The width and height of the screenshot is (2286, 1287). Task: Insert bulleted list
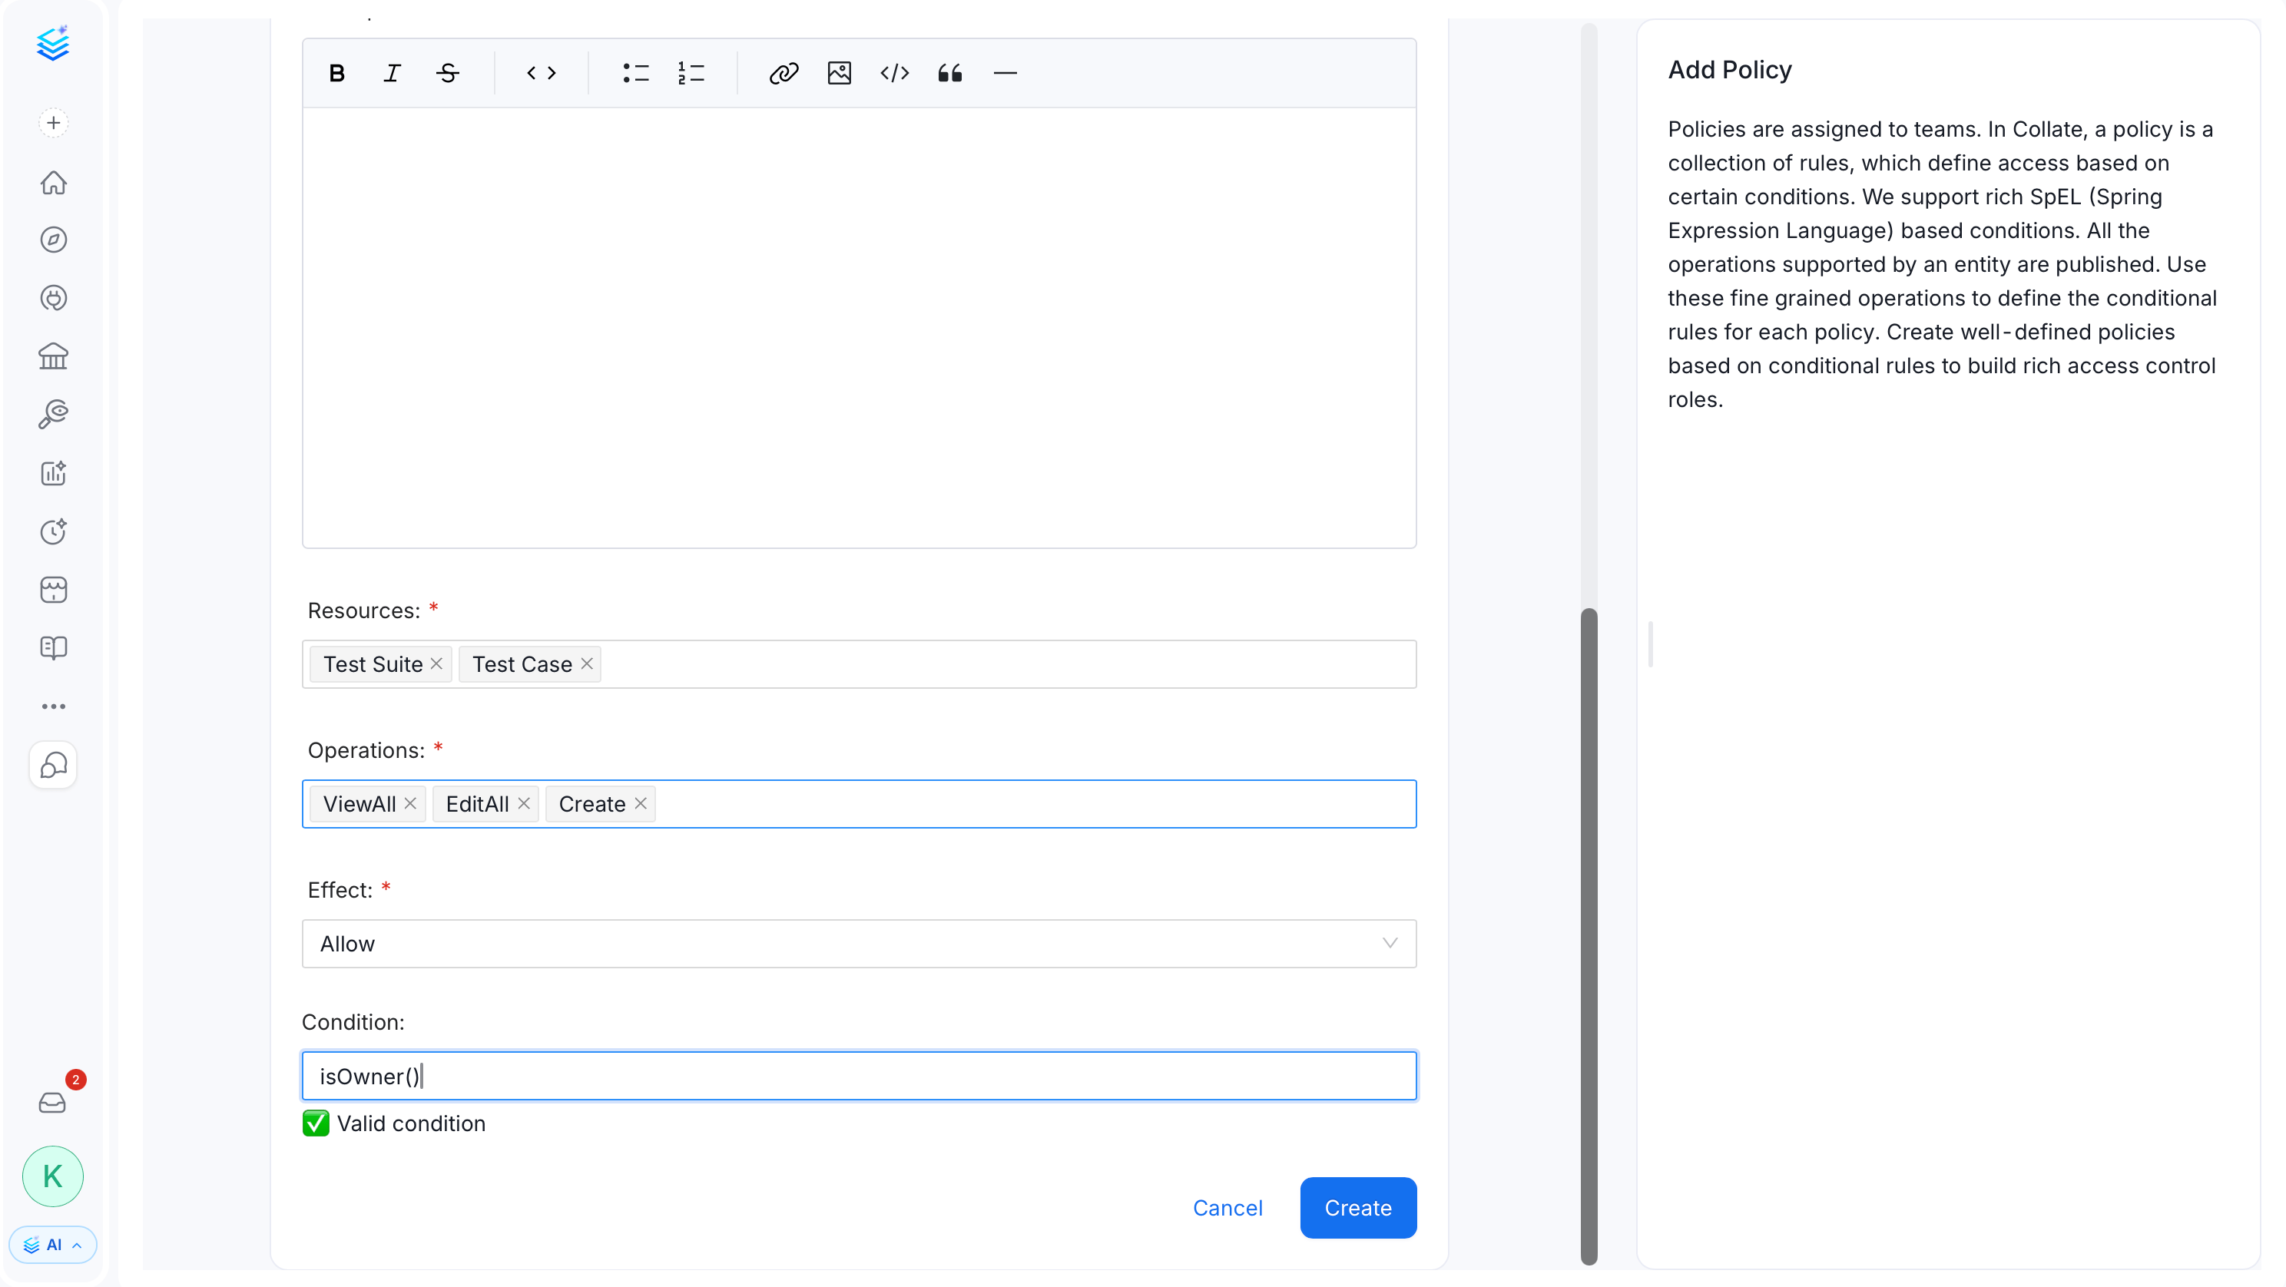coord(635,74)
